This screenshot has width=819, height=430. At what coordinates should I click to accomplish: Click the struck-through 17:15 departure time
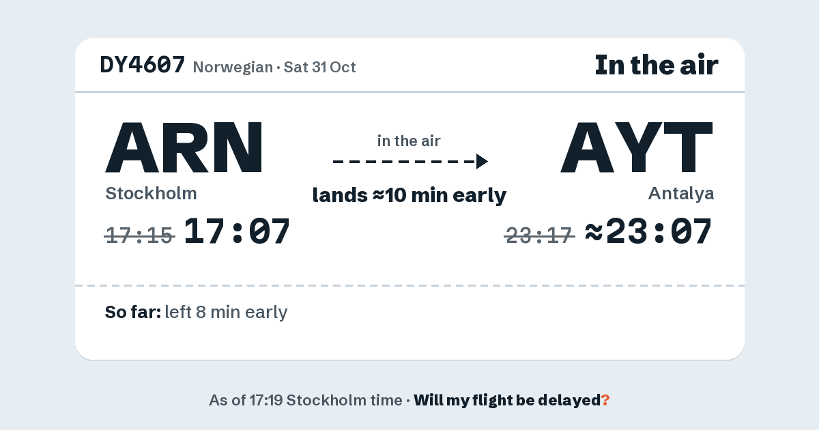coord(140,235)
